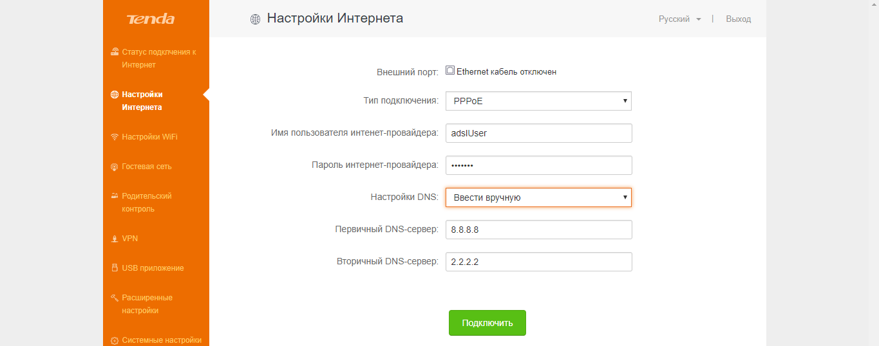Open the Настройки WiFi menu item
Screen dimensions: 879x346
149,137
